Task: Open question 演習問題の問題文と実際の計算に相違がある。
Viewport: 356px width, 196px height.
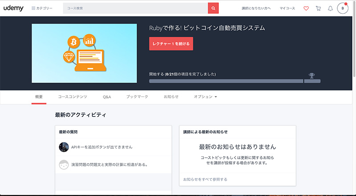Action: point(109,164)
